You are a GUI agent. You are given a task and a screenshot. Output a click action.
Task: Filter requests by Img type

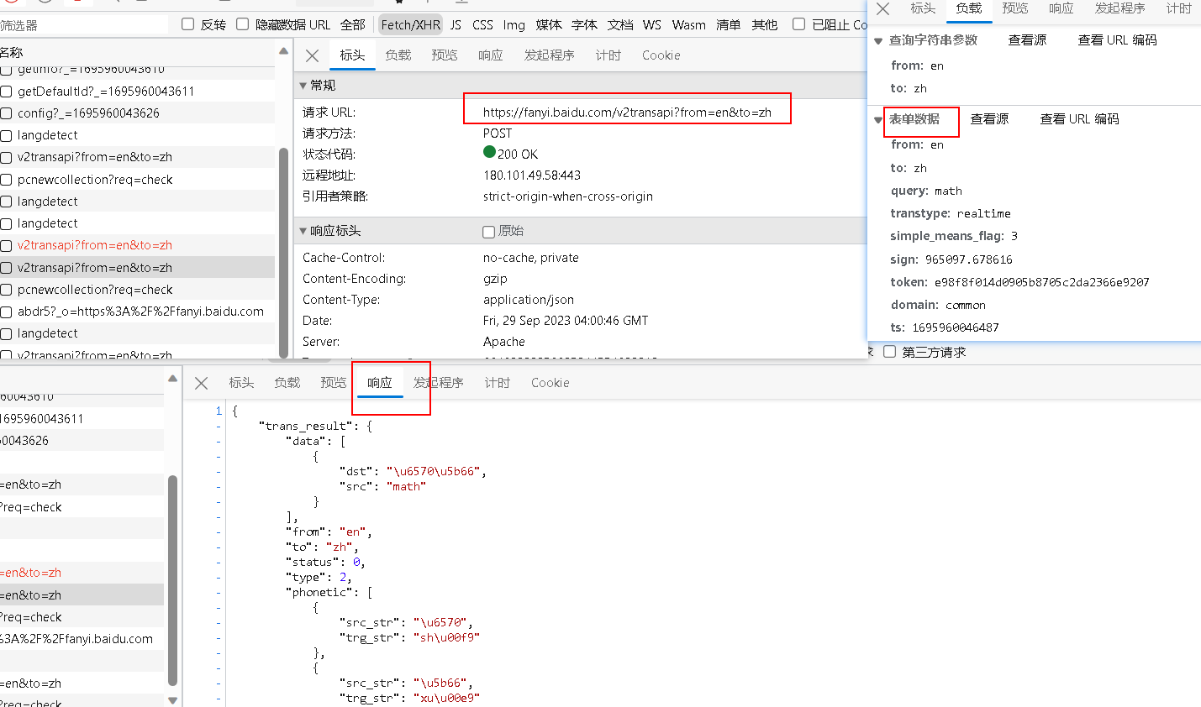[x=514, y=25]
